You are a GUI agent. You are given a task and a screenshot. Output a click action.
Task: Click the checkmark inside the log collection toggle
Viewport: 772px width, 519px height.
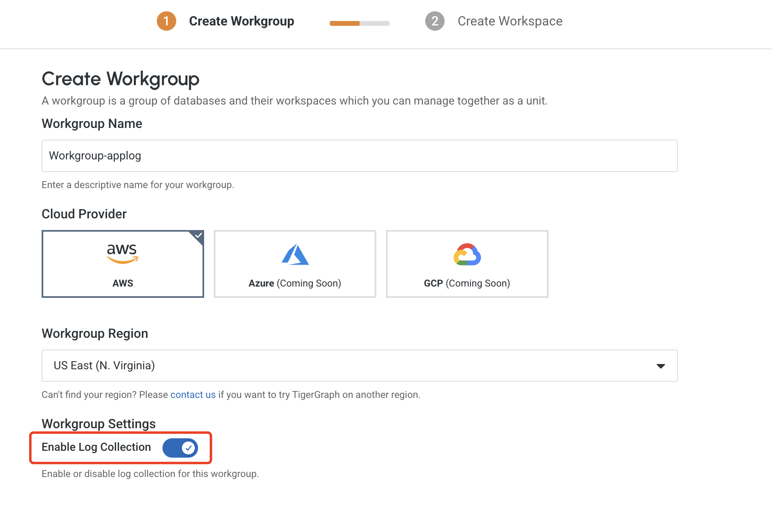click(x=188, y=447)
